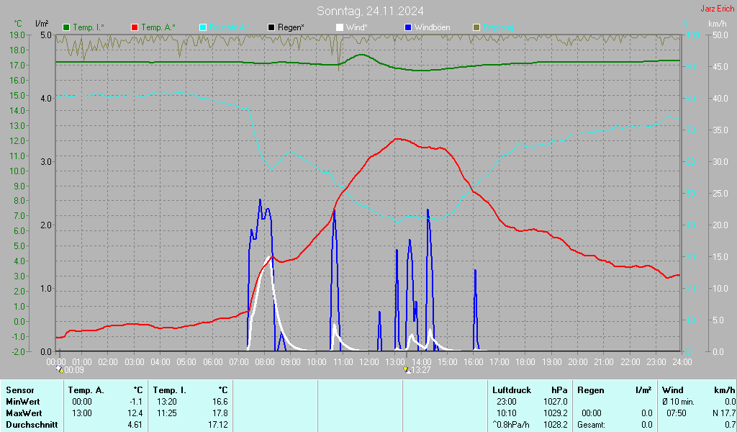
Task: Select the Luftdruck column header in table
Action: pos(511,390)
